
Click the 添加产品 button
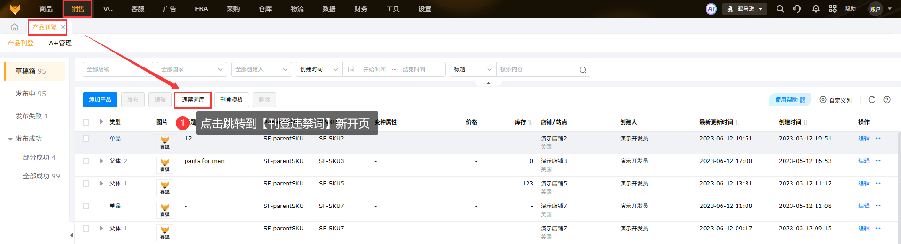pyautogui.click(x=100, y=100)
